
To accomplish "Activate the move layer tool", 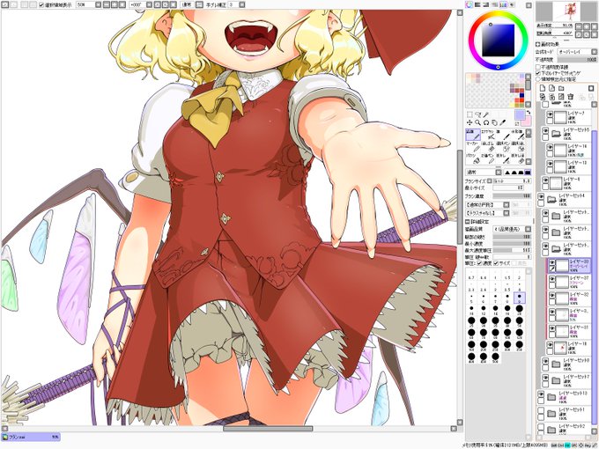I will (x=470, y=122).
